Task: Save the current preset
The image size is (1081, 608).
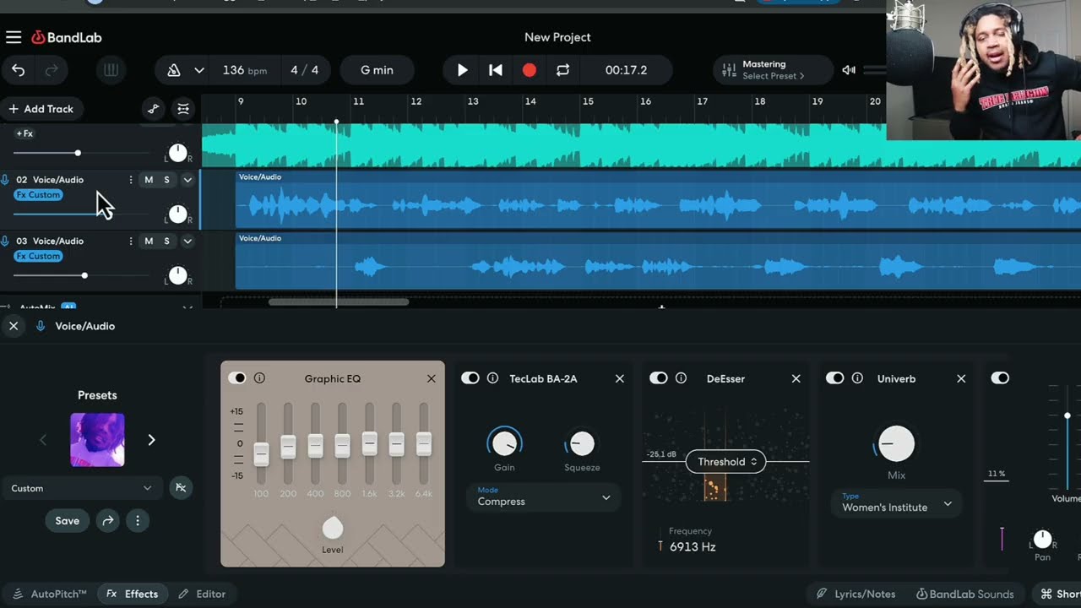Action: point(68,521)
